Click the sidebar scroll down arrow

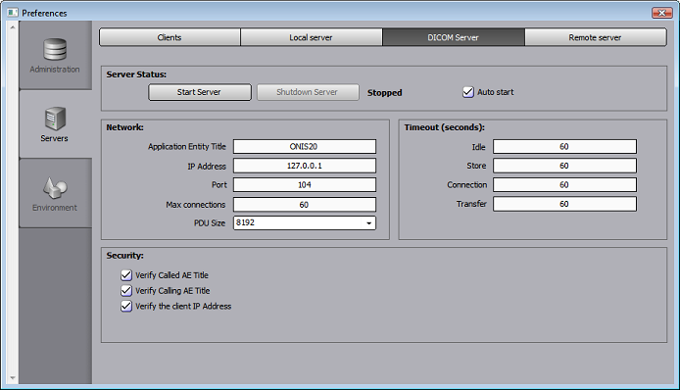pyautogui.click(x=13, y=378)
